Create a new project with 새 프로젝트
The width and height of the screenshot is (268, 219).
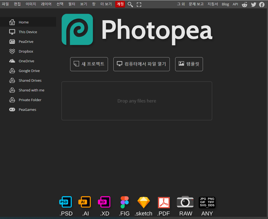(x=89, y=64)
